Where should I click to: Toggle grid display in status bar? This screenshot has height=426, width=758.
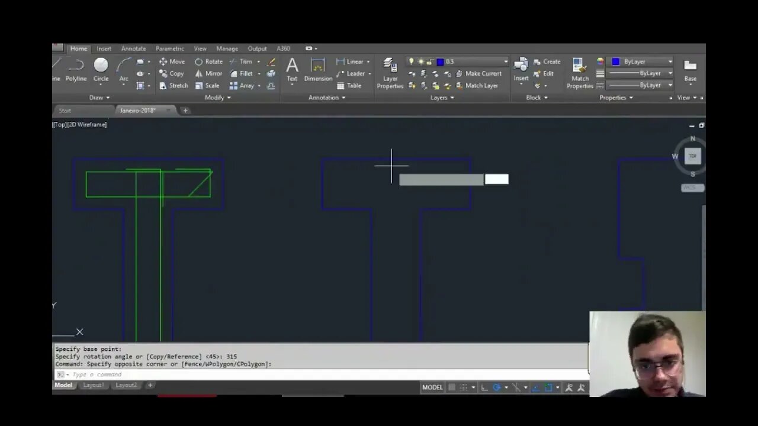point(452,388)
